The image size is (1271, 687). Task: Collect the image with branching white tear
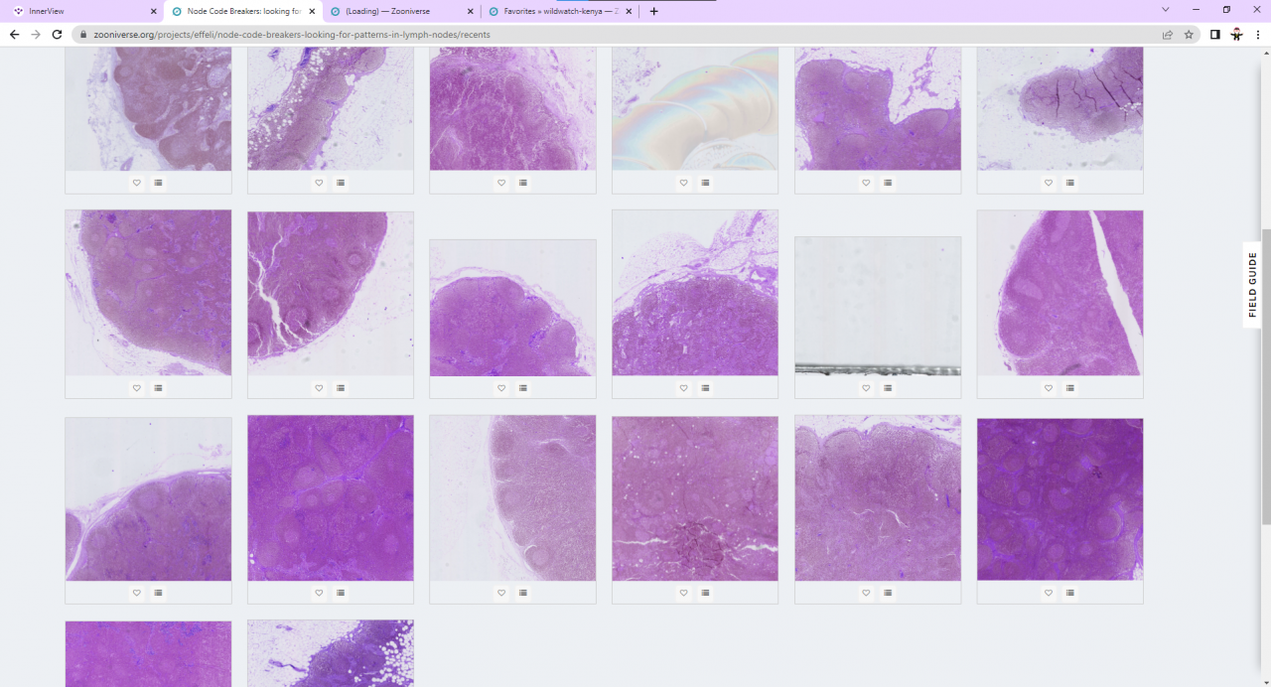341,388
